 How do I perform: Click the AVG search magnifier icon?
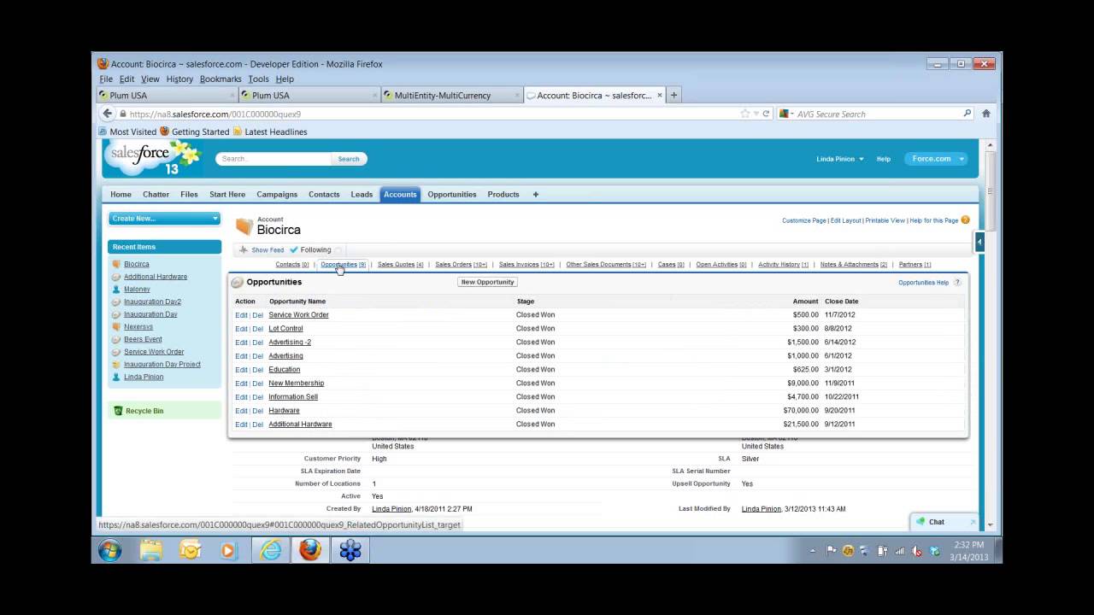coord(968,114)
